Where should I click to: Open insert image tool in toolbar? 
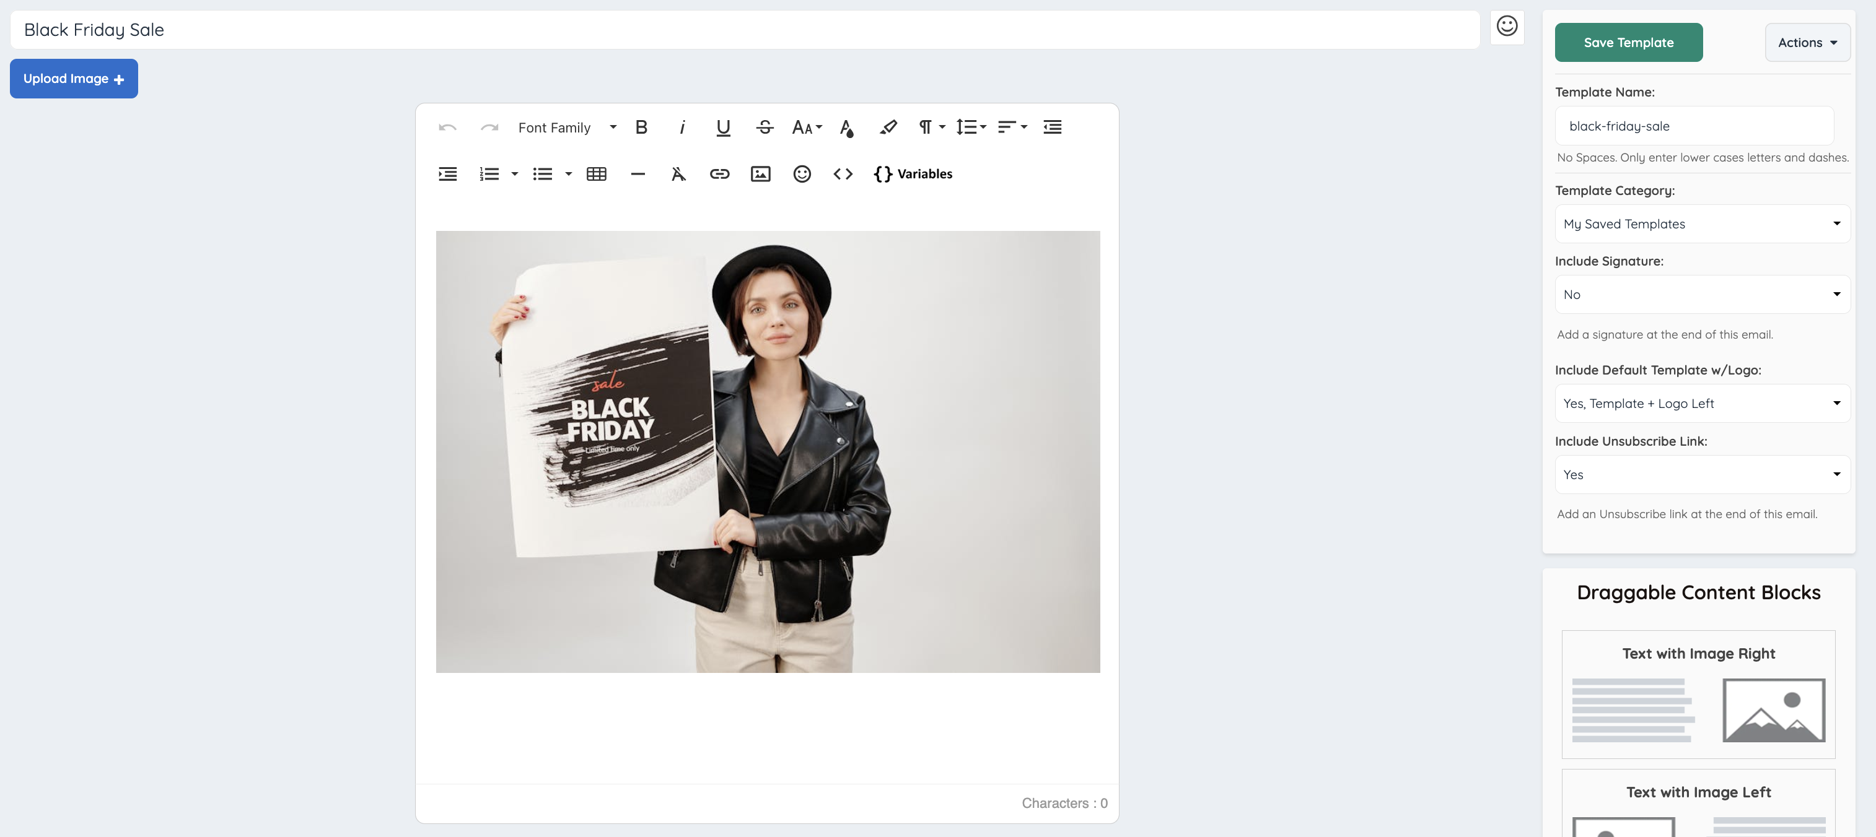point(760,174)
